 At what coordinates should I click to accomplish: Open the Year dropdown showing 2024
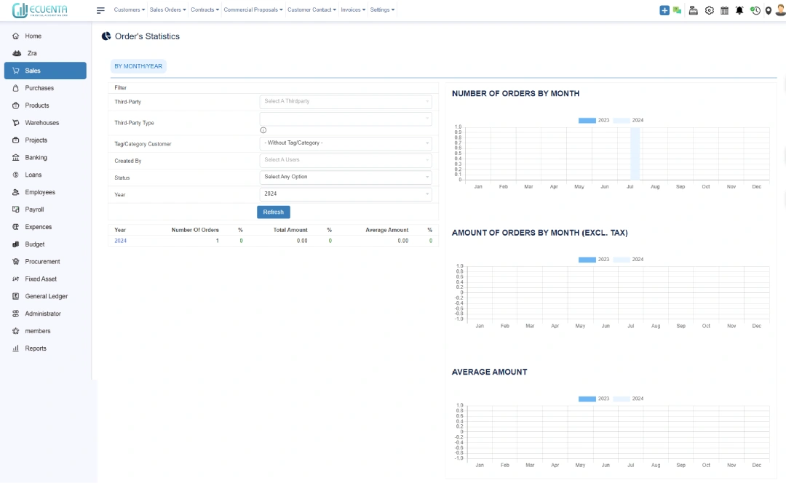[346, 194]
